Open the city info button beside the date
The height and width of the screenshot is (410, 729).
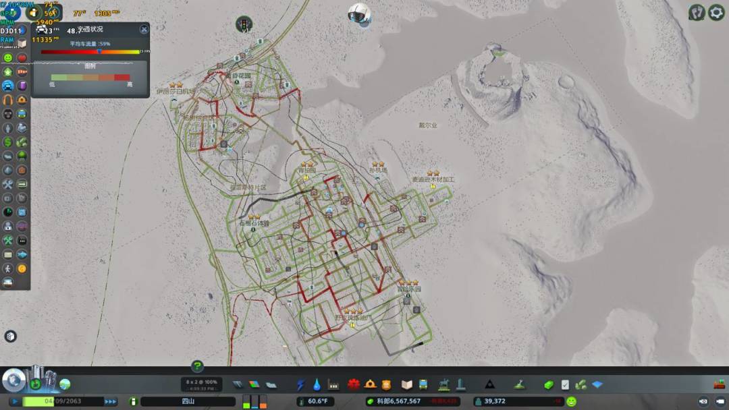(x=133, y=401)
